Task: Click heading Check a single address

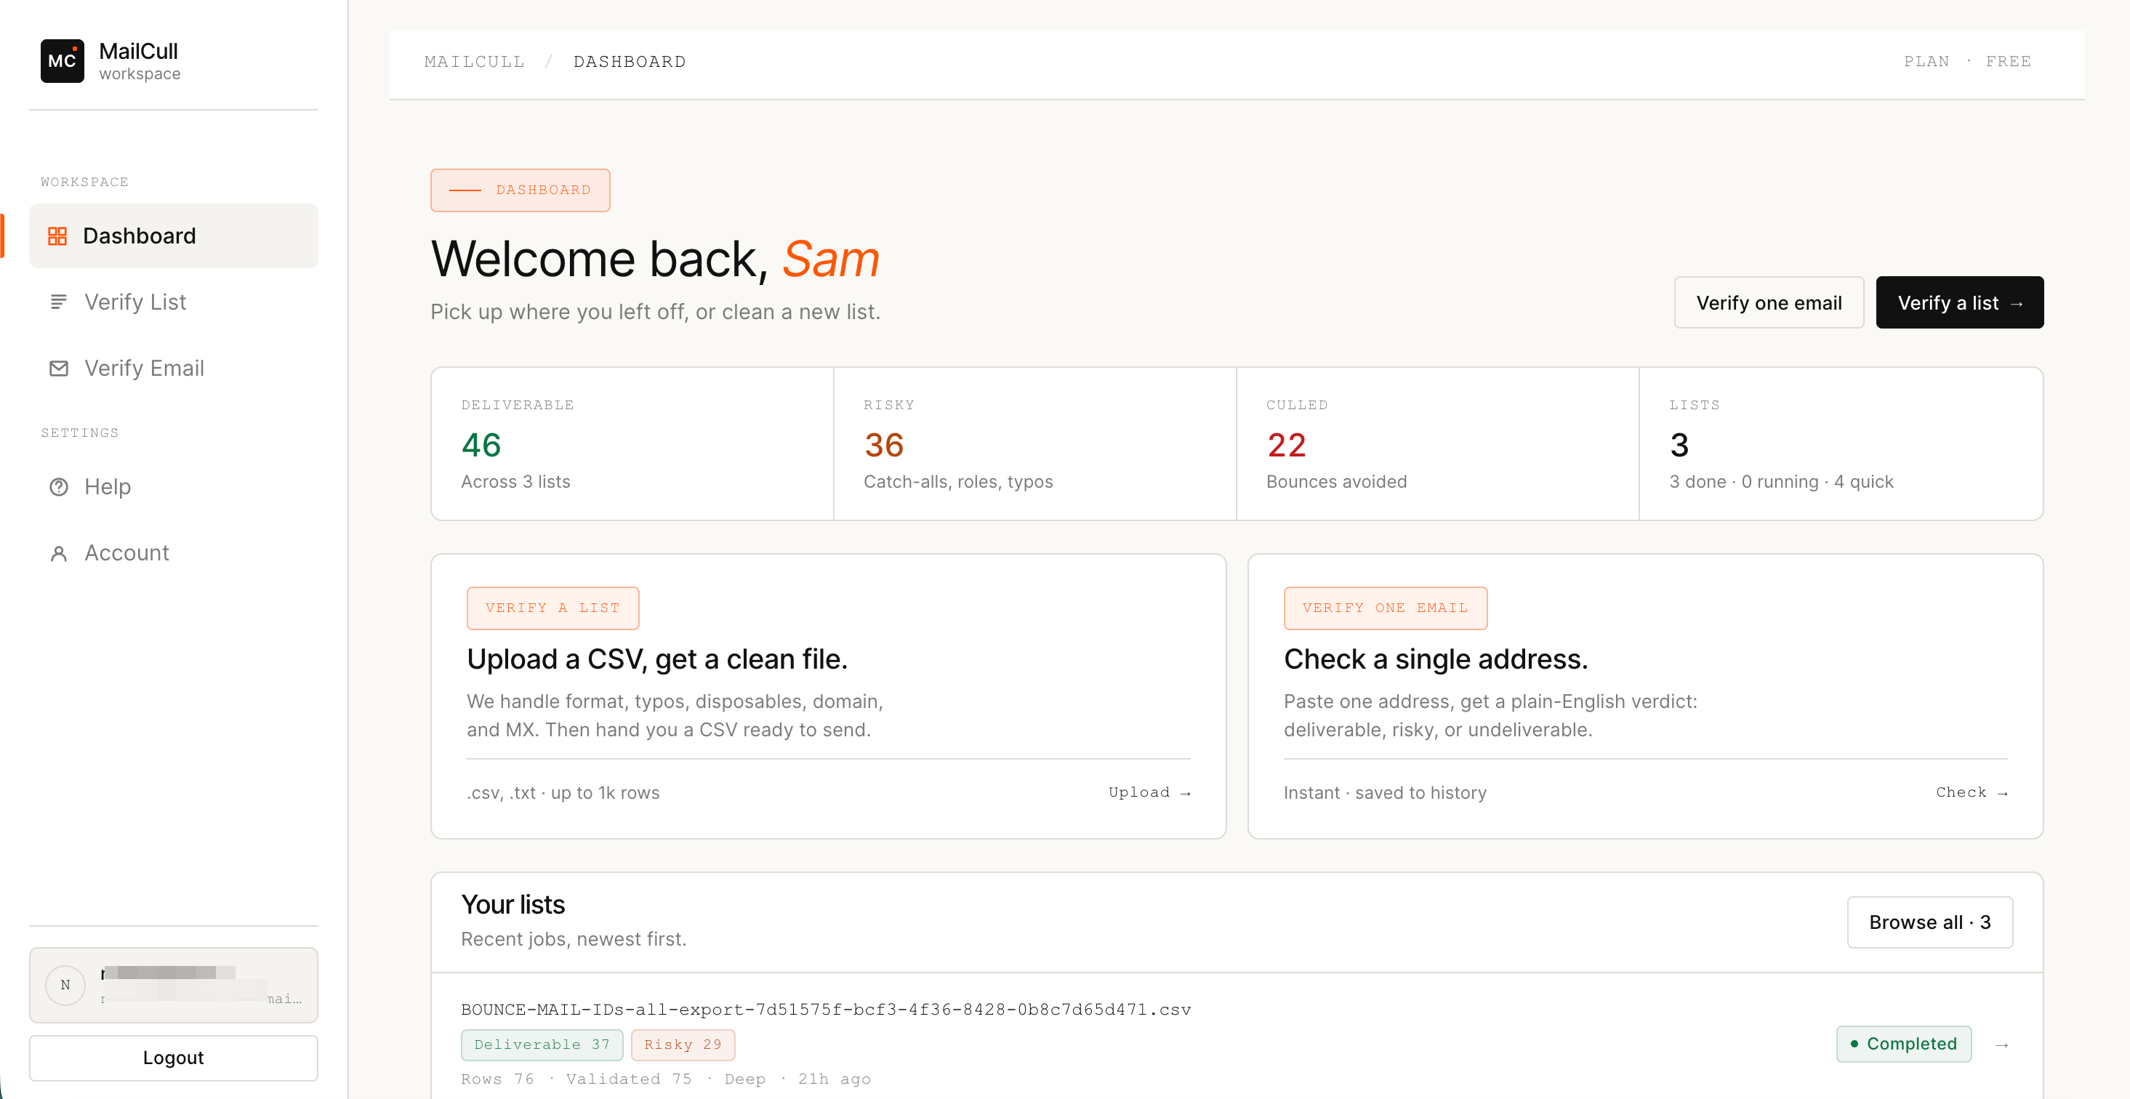Action: click(x=1436, y=659)
